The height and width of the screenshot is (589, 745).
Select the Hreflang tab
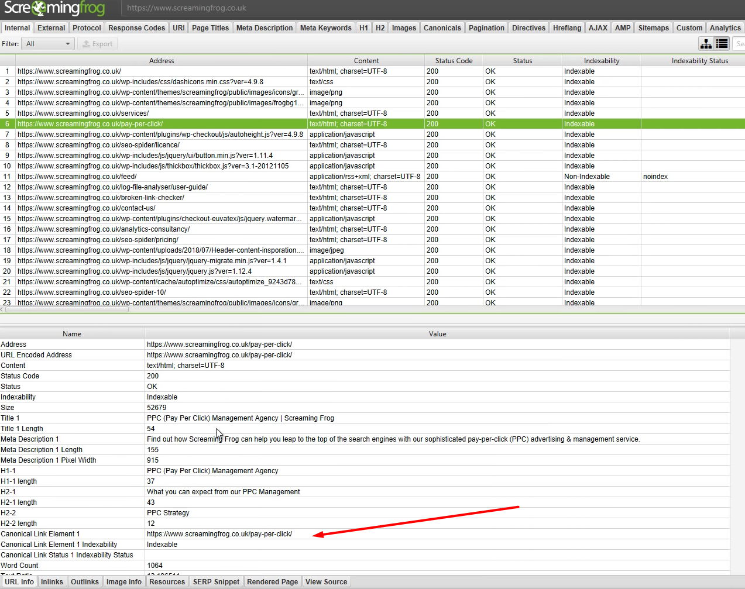point(567,28)
